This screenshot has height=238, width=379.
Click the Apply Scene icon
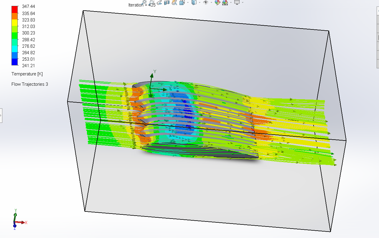click(x=225, y=2)
